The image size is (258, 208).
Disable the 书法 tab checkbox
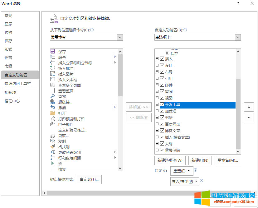point(162,118)
